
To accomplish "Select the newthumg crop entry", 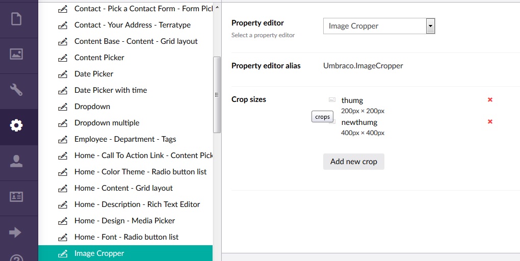I will 359,122.
